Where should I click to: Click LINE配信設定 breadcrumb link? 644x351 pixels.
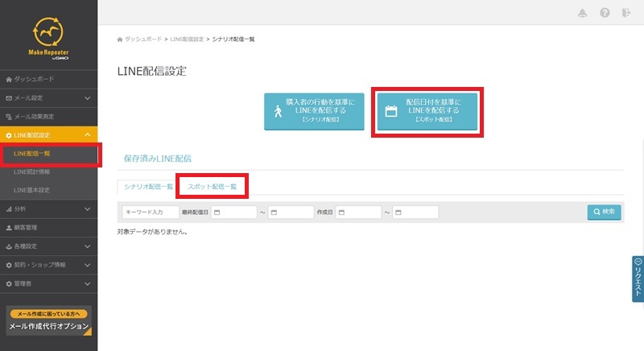point(187,39)
